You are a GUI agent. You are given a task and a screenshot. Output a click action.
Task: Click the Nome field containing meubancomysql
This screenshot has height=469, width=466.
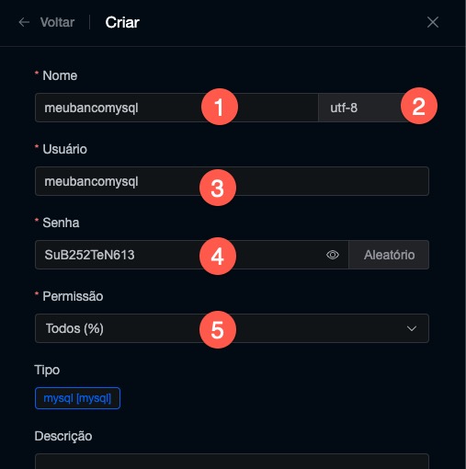point(176,108)
